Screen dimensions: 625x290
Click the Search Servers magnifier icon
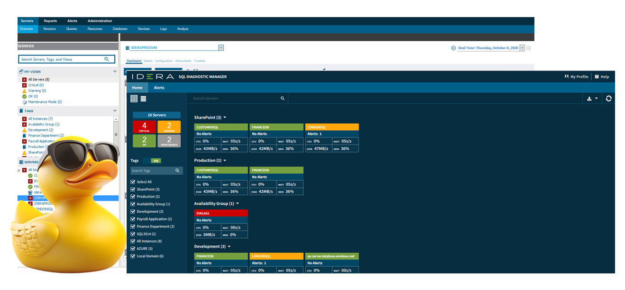coord(283,99)
